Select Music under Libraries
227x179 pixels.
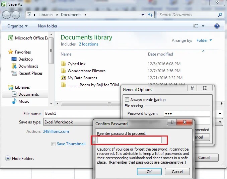coord(20,101)
